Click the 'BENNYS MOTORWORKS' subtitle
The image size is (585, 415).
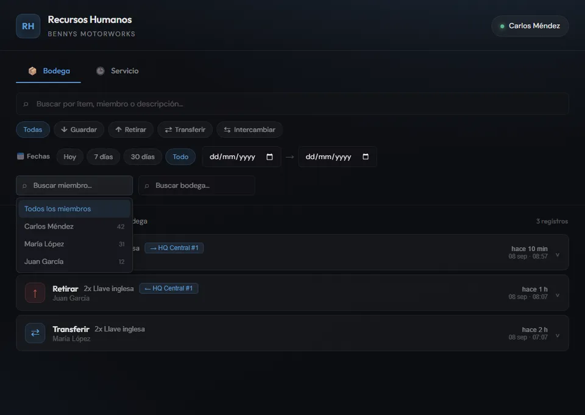pyautogui.click(x=91, y=34)
